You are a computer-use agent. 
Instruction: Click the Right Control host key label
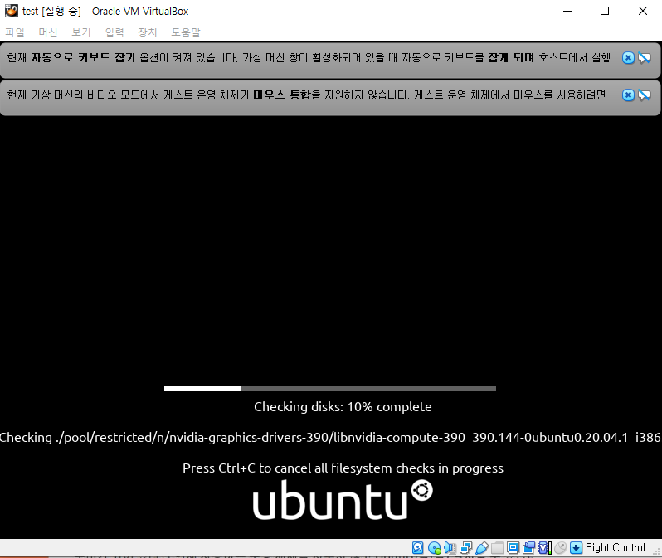[x=616, y=547]
